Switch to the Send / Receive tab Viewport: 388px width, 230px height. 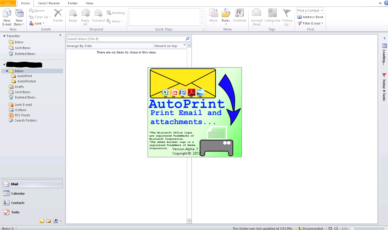tap(49, 3)
